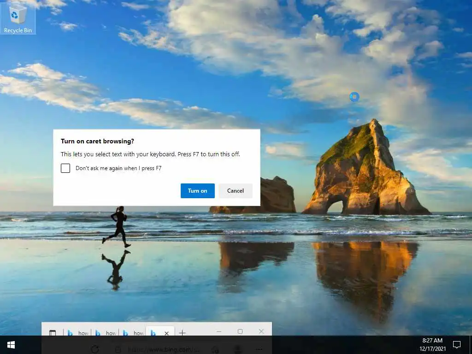Open the taskbar clock showing 8:27 AM
The height and width of the screenshot is (354, 472).
(432, 345)
